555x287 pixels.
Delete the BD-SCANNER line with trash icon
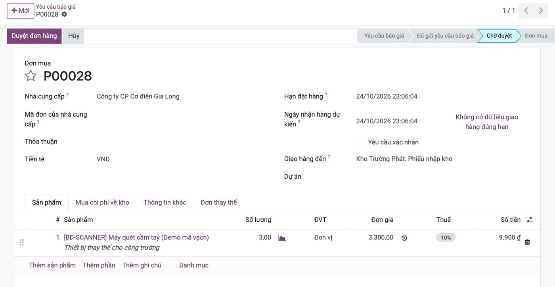pyautogui.click(x=527, y=242)
